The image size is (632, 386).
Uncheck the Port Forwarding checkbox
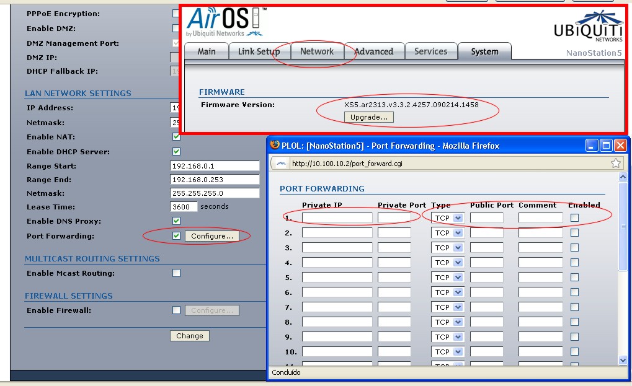[176, 236]
